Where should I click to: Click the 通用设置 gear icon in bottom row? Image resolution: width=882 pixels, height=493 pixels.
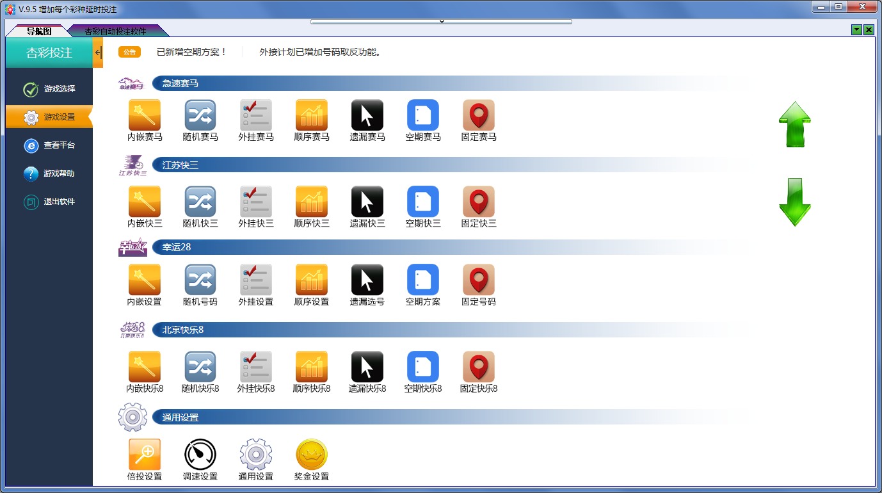tap(256, 455)
